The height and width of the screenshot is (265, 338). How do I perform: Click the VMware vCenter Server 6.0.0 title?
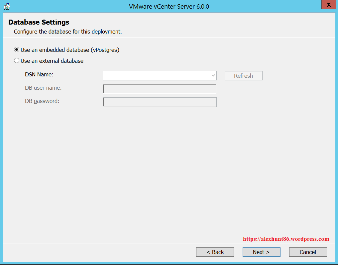click(169, 6)
